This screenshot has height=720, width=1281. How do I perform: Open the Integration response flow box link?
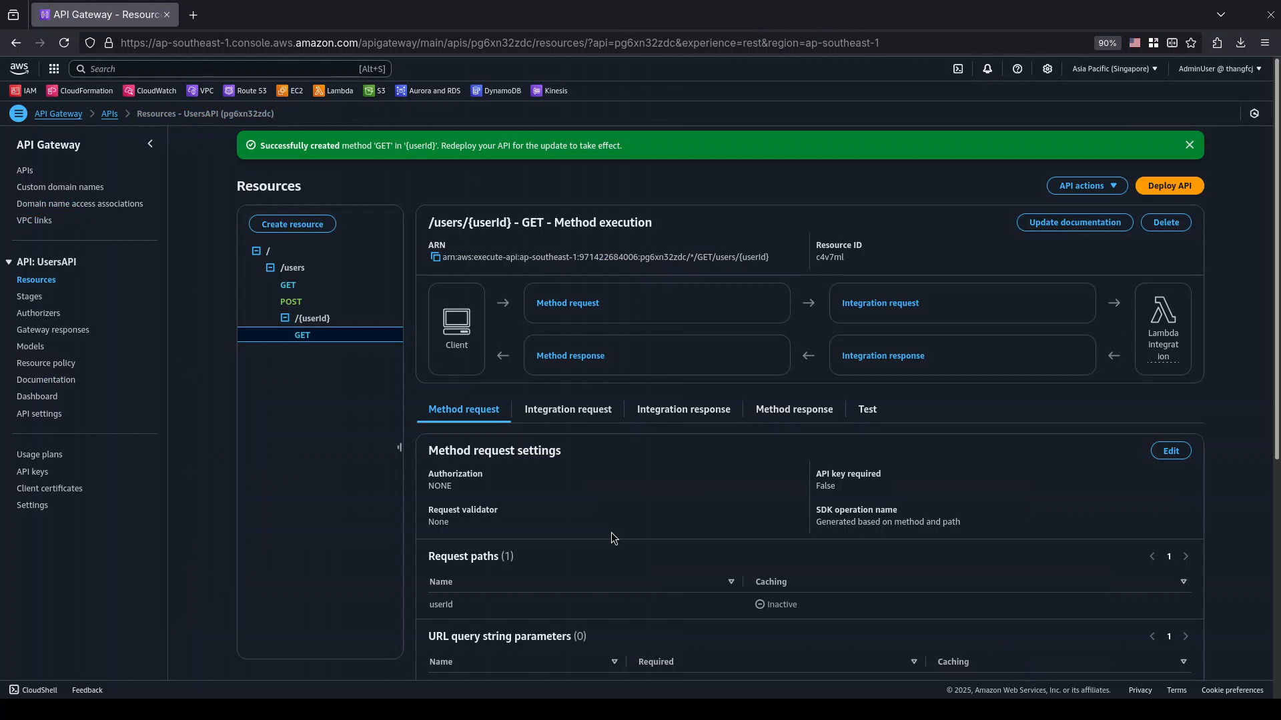click(x=883, y=355)
